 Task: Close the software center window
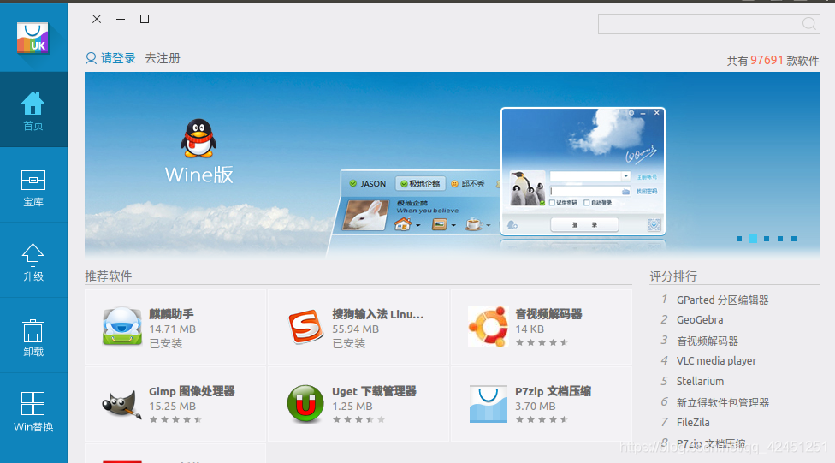[97, 19]
